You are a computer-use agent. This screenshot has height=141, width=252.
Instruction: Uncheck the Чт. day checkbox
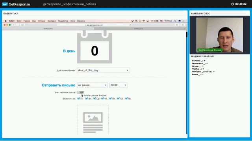pos(102,98)
